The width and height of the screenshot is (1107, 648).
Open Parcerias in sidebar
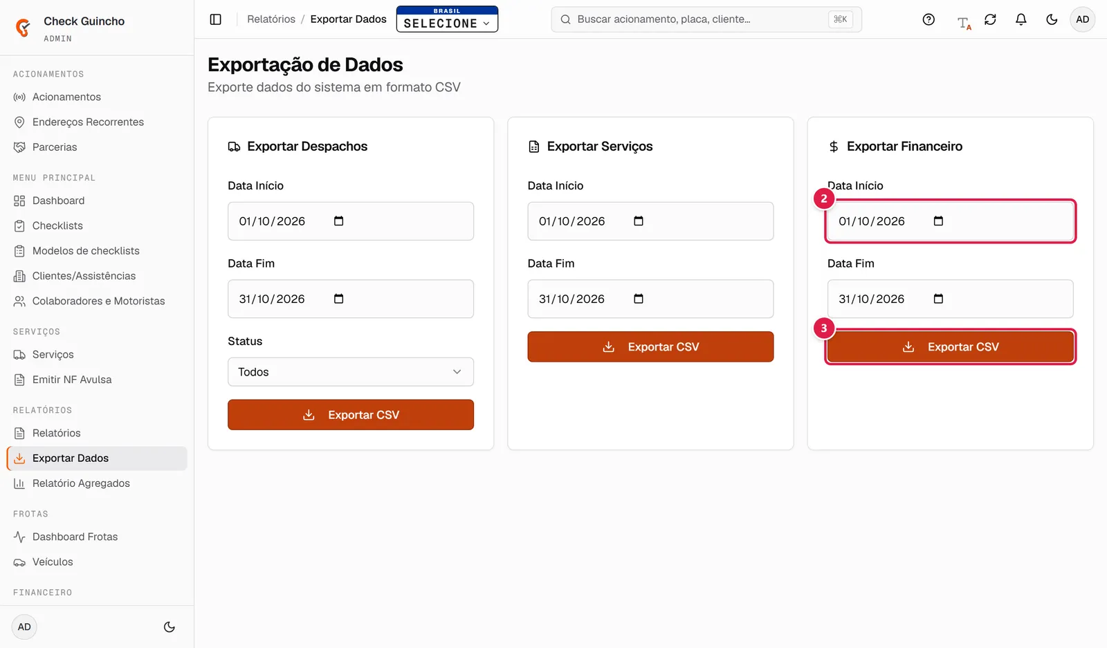97,147
